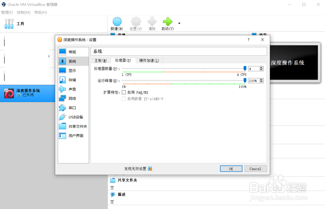Viewport: 325px width, 209px height.
Task: Open the 共享文件夹 settings category
Action: pyautogui.click(x=73, y=127)
